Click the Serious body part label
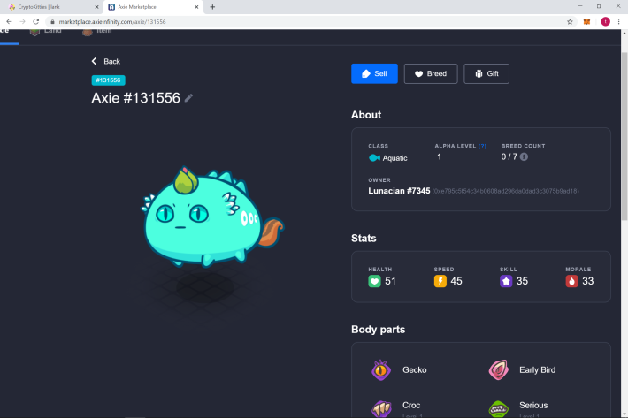This screenshot has width=628, height=418. click(533, 406)
